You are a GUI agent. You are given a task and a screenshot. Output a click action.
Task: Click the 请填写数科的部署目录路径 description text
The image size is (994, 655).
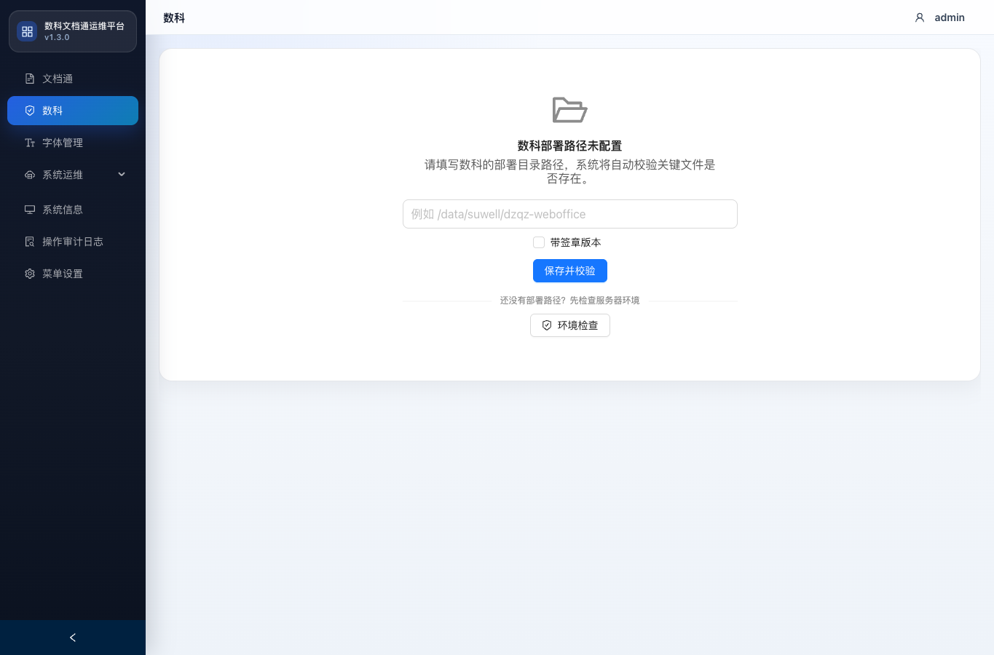570,172
